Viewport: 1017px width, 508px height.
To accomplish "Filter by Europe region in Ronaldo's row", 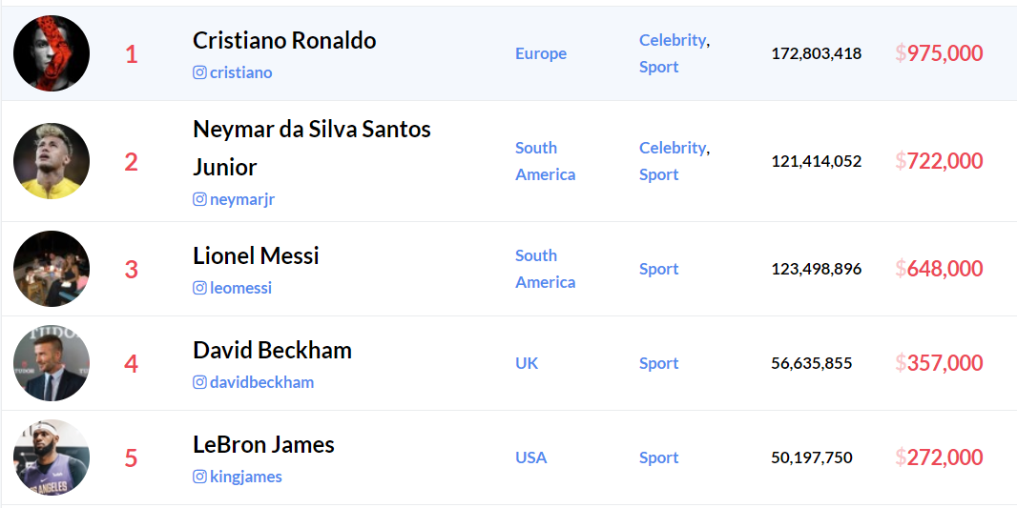I will pyautogui.click(x=541, y=53).
